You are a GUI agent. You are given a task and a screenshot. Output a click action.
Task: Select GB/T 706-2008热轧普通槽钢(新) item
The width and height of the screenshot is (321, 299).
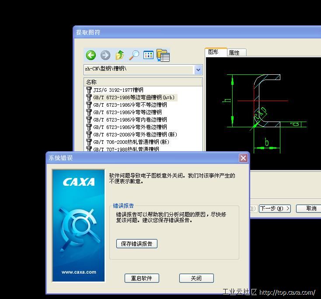click(131, 142)
